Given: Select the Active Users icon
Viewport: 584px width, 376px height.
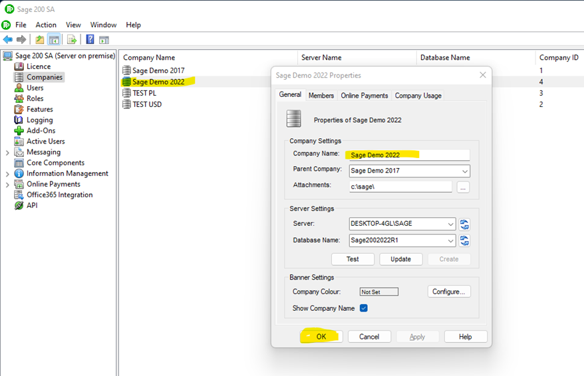Looking at the screenshot, I should tap(19, 141).
